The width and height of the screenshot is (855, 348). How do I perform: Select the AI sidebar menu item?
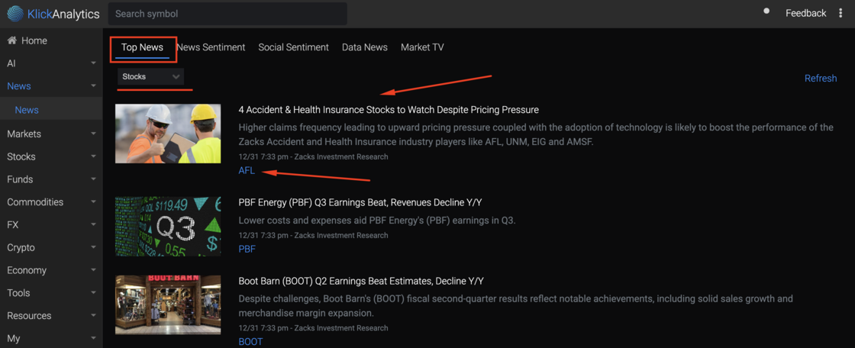11,64
